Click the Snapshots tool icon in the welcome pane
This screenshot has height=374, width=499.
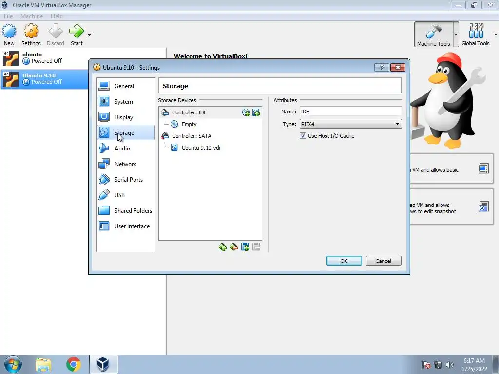pos(483,206)
